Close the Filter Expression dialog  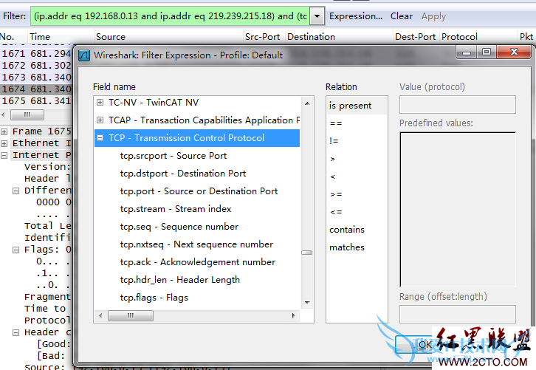click(514, 52)
